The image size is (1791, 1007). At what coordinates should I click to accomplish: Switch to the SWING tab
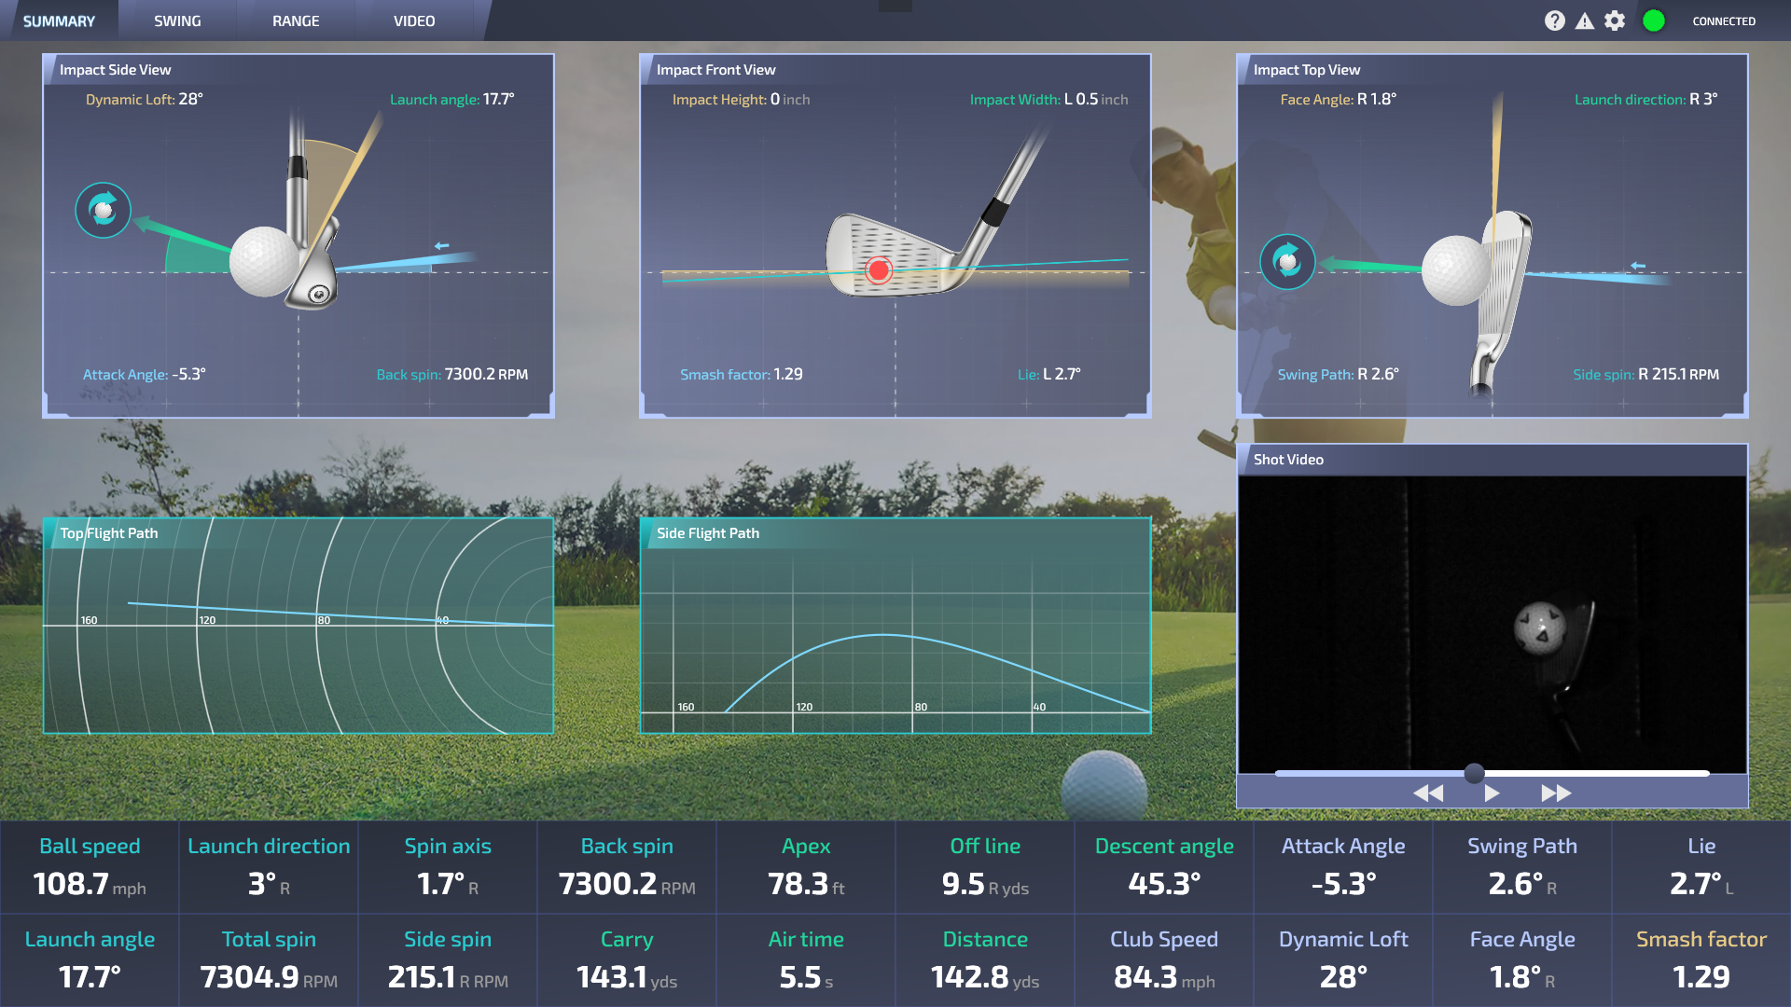point(176,21)
